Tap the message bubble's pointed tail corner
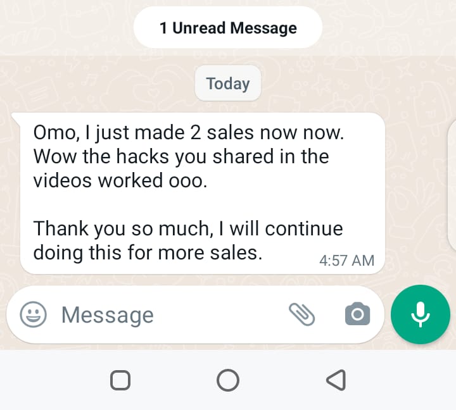Screen dimensions: 456x410 (16, 117)
